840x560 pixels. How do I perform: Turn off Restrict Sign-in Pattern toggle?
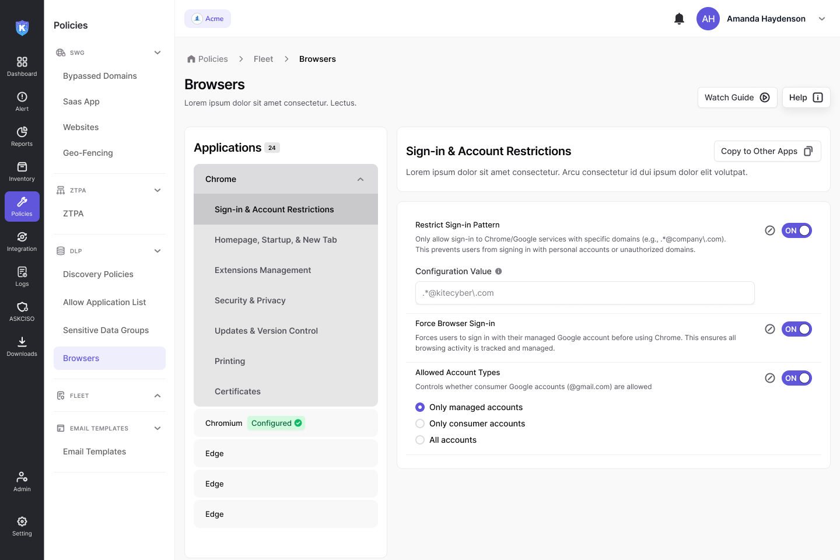tap(796, 230)
